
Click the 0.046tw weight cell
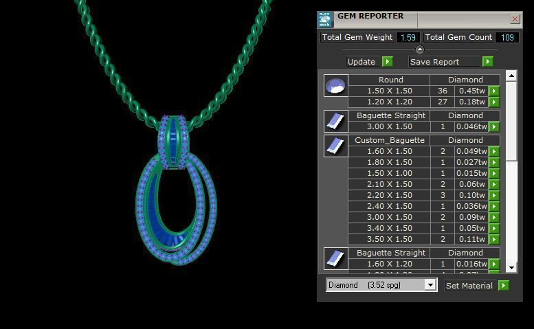click(x=471, y=126)
